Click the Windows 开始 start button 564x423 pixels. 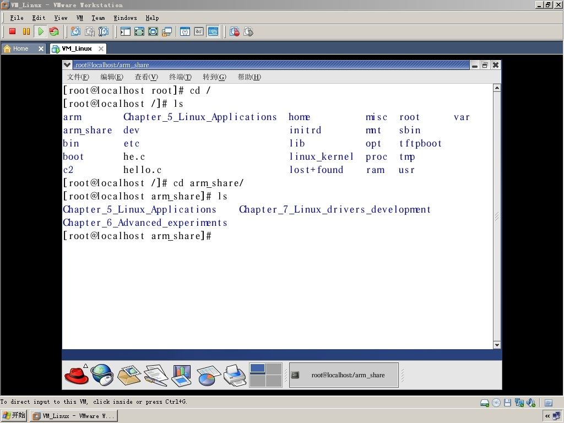(14, 416)
